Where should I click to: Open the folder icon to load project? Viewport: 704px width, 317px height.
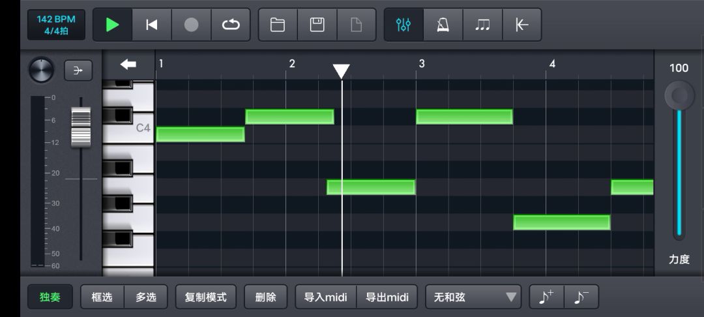[x=278, y=25]
